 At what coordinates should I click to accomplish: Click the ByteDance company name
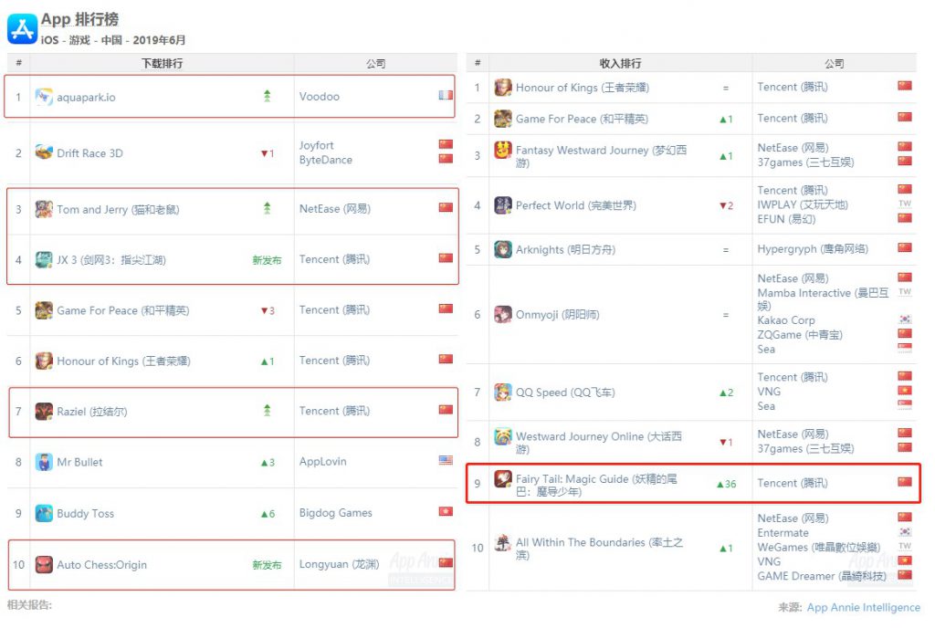pyautogui.click(x=326, y=160)
